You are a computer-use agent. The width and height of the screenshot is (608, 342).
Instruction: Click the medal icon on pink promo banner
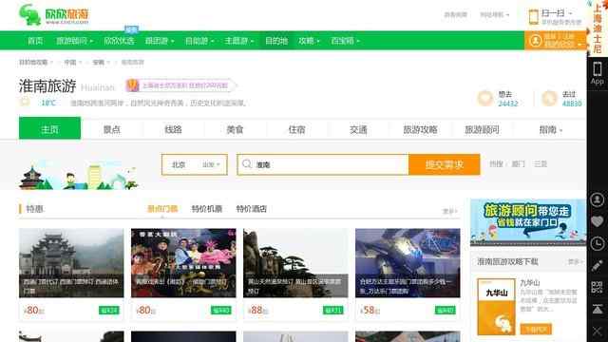(x=132, y=85)
